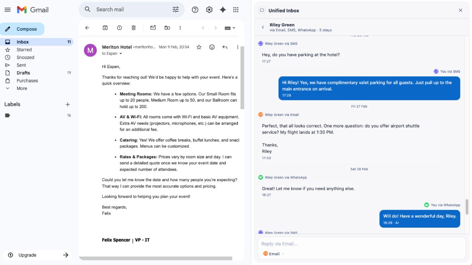Viewport: 472px width, 265px height.
Task: Click the Upgrade button
Action: coord(27,255)
